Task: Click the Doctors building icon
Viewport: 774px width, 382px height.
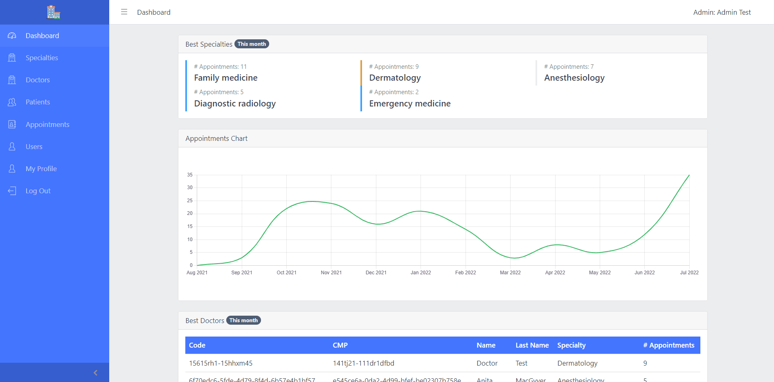Action: [12, 80]
